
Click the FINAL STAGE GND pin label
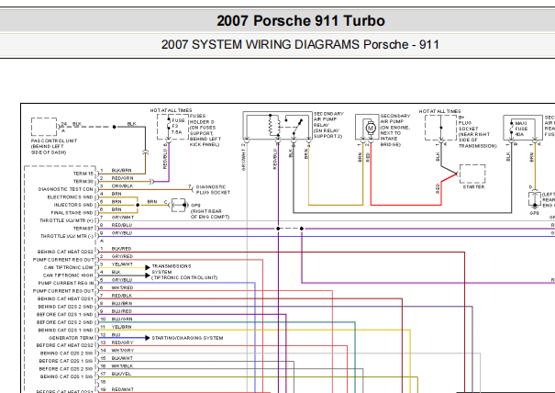click(x=72, y=213)
